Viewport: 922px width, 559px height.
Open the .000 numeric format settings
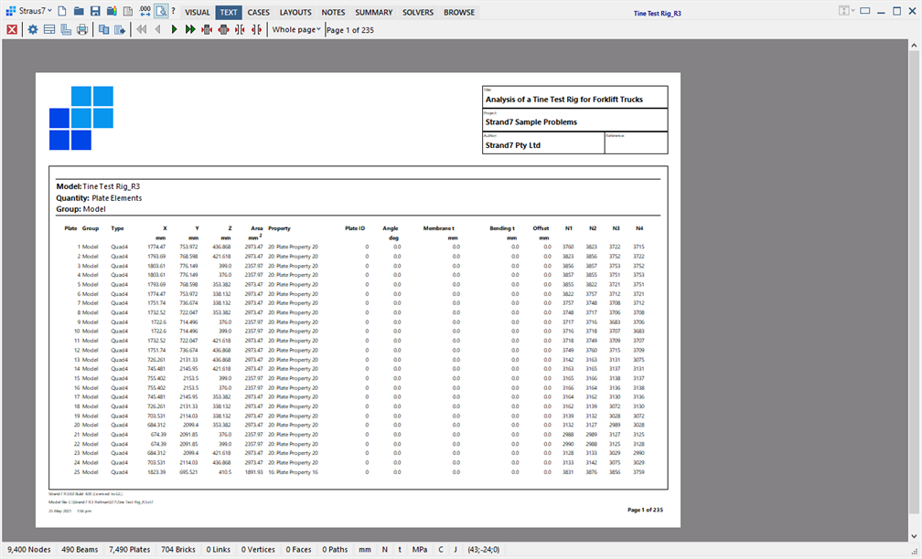coord(145,11)
